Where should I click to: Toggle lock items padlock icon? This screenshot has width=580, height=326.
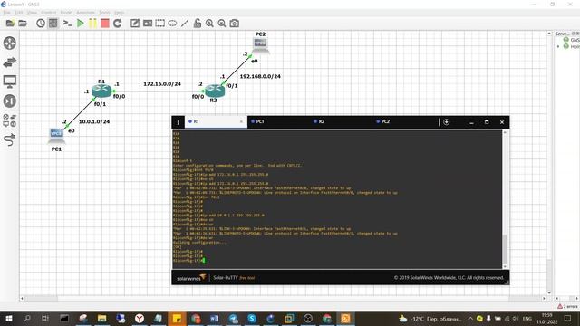coord(198,24)
